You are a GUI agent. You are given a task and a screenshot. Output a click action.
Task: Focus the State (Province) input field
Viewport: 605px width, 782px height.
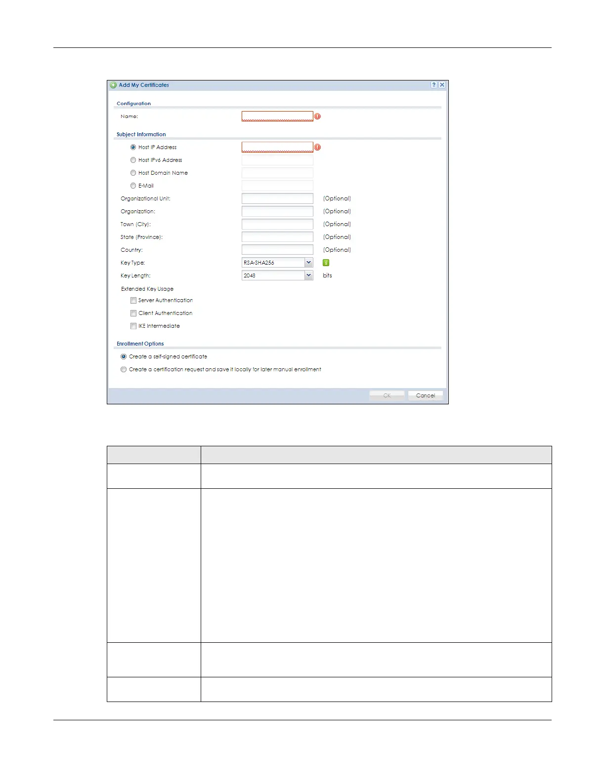277,237
